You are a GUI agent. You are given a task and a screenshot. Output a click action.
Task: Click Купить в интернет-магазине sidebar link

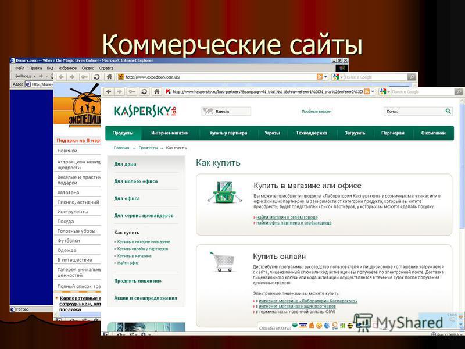(144, 241)
